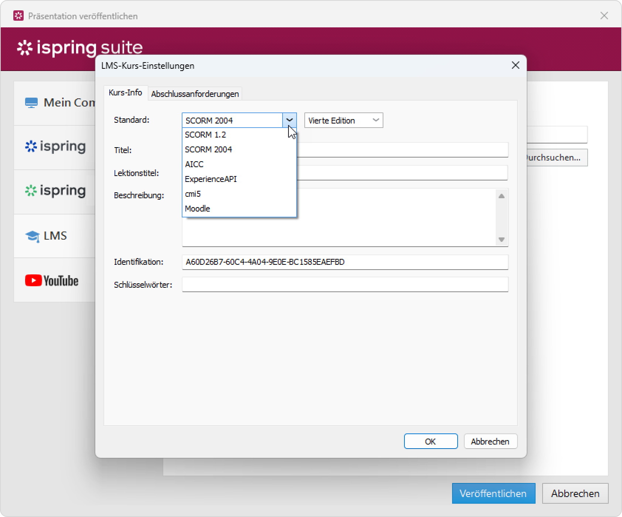Focus the Schlüsselwörter input field
Screen dimensions: 622x517
[345, 284]
